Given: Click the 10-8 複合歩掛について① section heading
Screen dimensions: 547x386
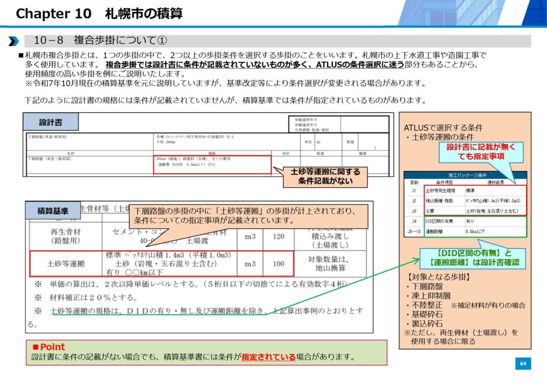Looking at the screenshot, I should tap(101, 41).
